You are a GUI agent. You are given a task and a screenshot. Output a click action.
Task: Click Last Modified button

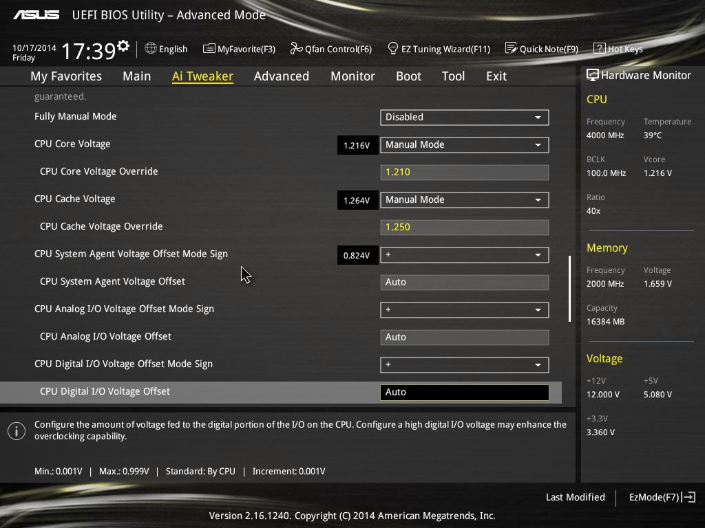575,497
